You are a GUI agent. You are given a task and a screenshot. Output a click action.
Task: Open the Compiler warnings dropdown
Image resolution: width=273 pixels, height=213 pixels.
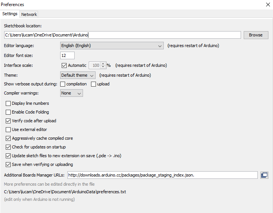pos(72,93)
